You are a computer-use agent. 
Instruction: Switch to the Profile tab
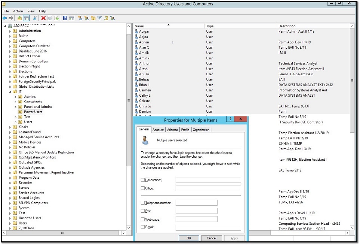[185, 130]
